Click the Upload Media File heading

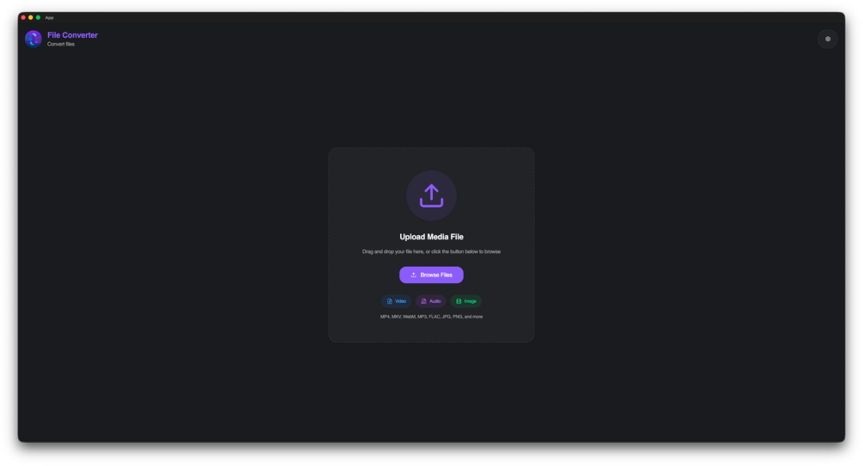(431, 237)
